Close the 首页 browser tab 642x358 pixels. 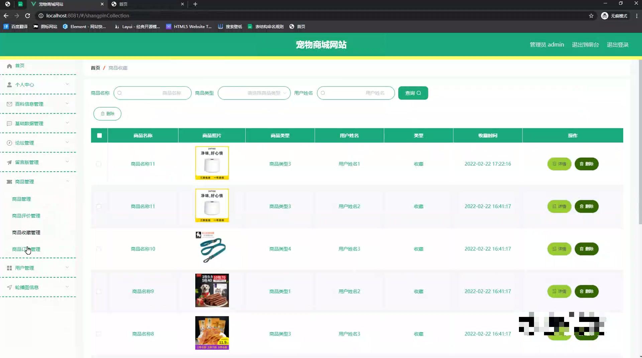[182, 4]
